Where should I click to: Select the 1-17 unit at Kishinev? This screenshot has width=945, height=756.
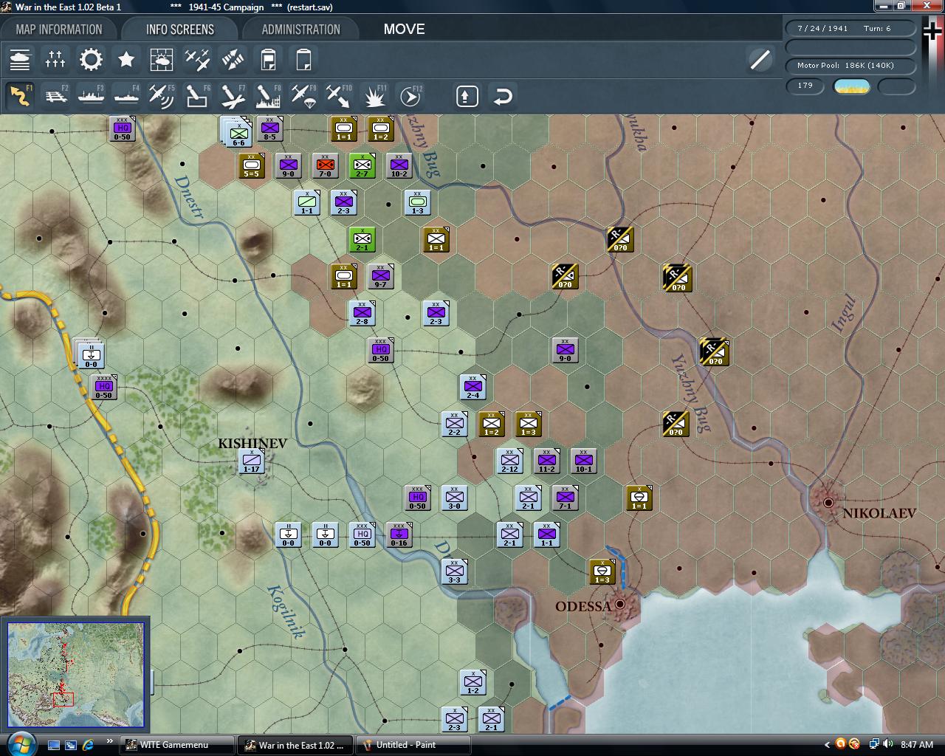point(252,461)
